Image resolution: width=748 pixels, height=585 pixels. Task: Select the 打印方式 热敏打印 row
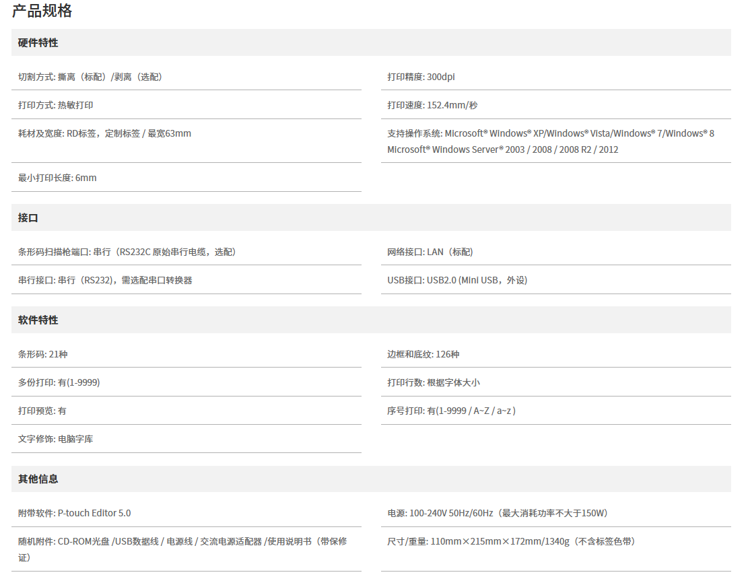click(56, 105)
